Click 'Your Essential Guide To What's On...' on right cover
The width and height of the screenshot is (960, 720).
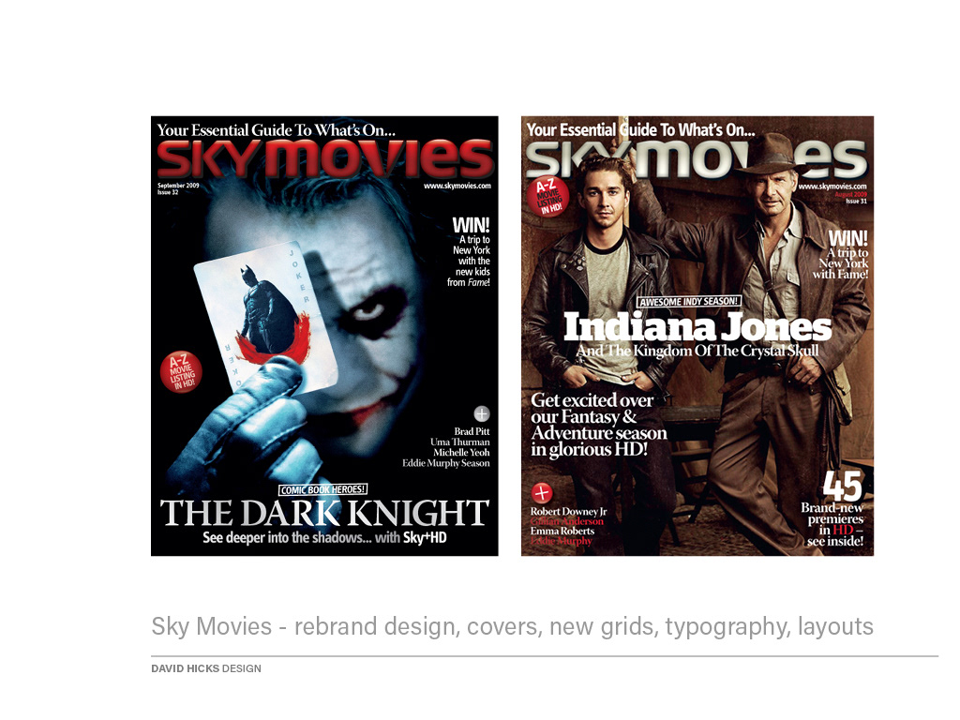640,129
